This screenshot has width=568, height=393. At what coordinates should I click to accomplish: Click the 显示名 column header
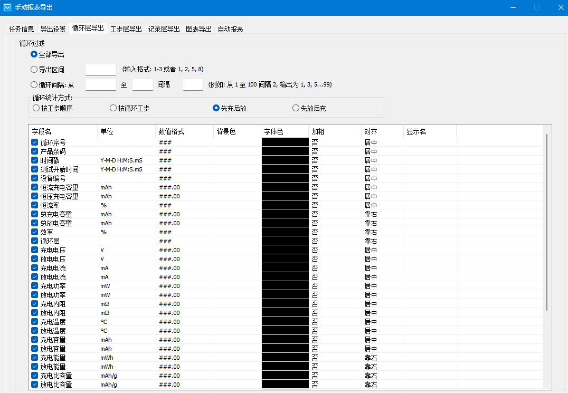coord(430,131)
